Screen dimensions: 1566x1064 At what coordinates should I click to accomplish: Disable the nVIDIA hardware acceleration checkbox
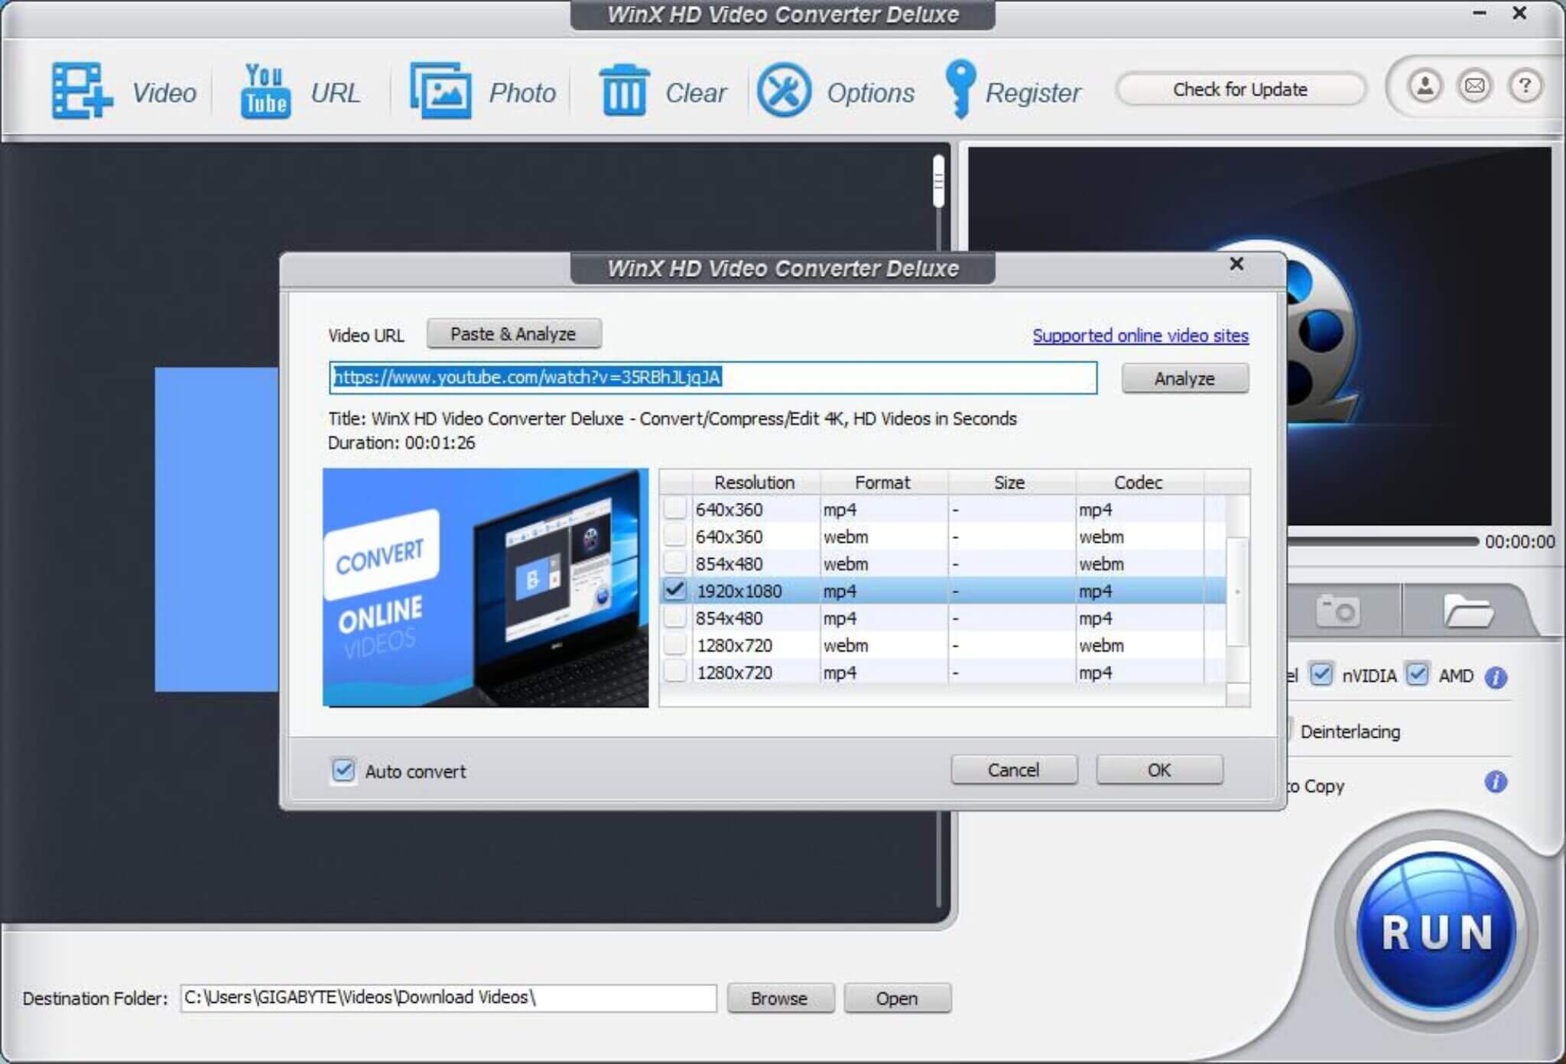1321,675
